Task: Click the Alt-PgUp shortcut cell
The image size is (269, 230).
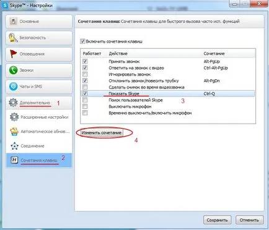Action: (x=212, y=61)
